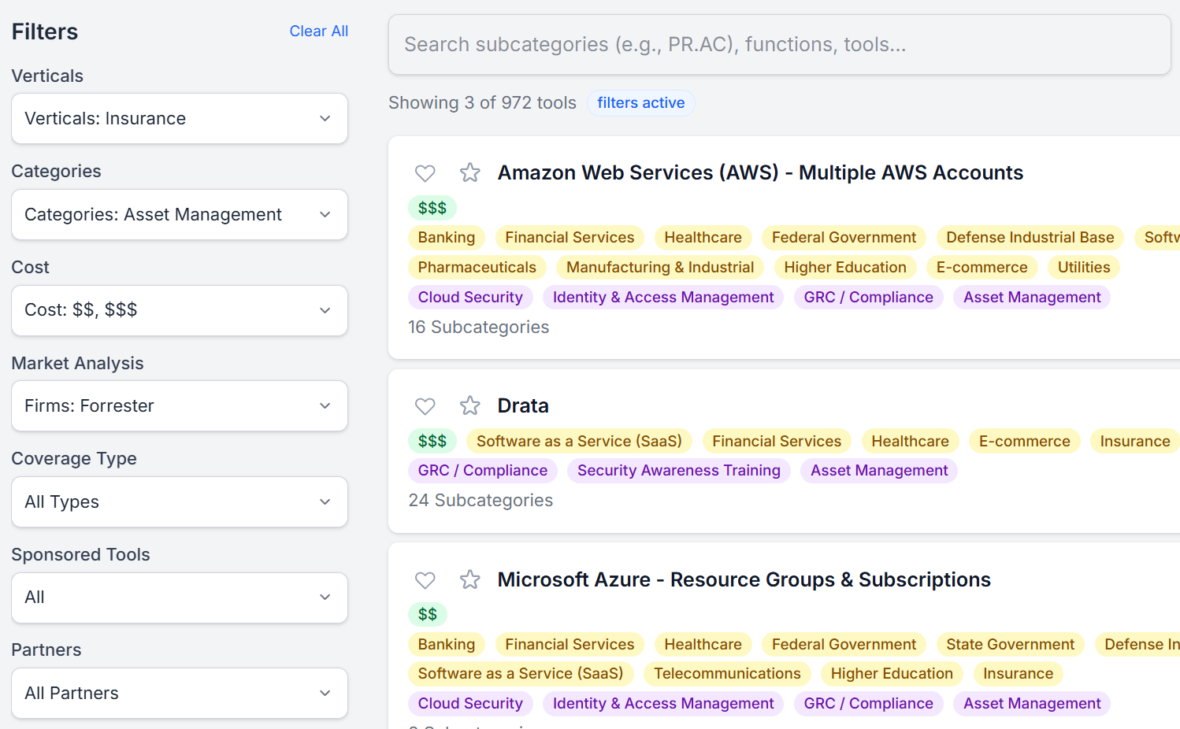The height and width of the screenshot is (729, 1180).
Task: Click Financial Services tag on Drata card
Action: pyautogui.click(x=777, y=442)
